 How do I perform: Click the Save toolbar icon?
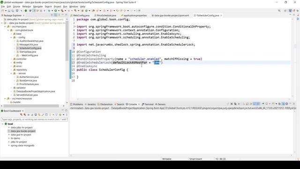click(x=9, y=11)
